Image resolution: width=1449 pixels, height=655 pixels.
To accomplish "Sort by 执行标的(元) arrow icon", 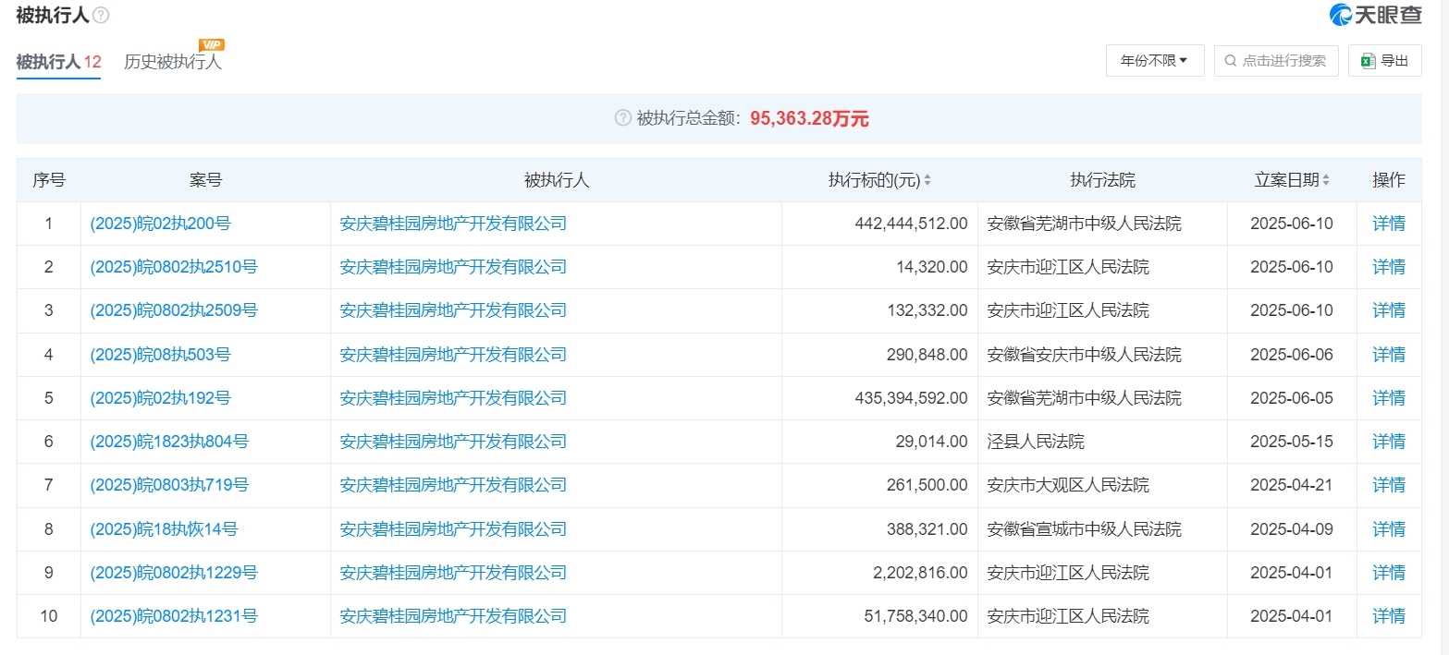I will tap(927, 180).
